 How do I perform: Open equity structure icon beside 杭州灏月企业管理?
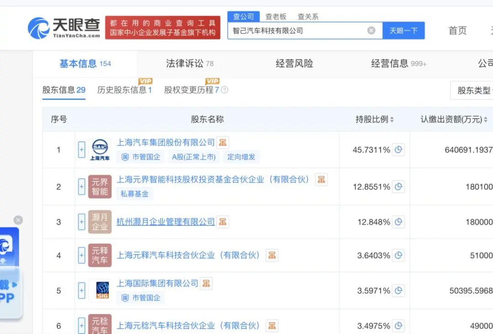coord(223,222)
